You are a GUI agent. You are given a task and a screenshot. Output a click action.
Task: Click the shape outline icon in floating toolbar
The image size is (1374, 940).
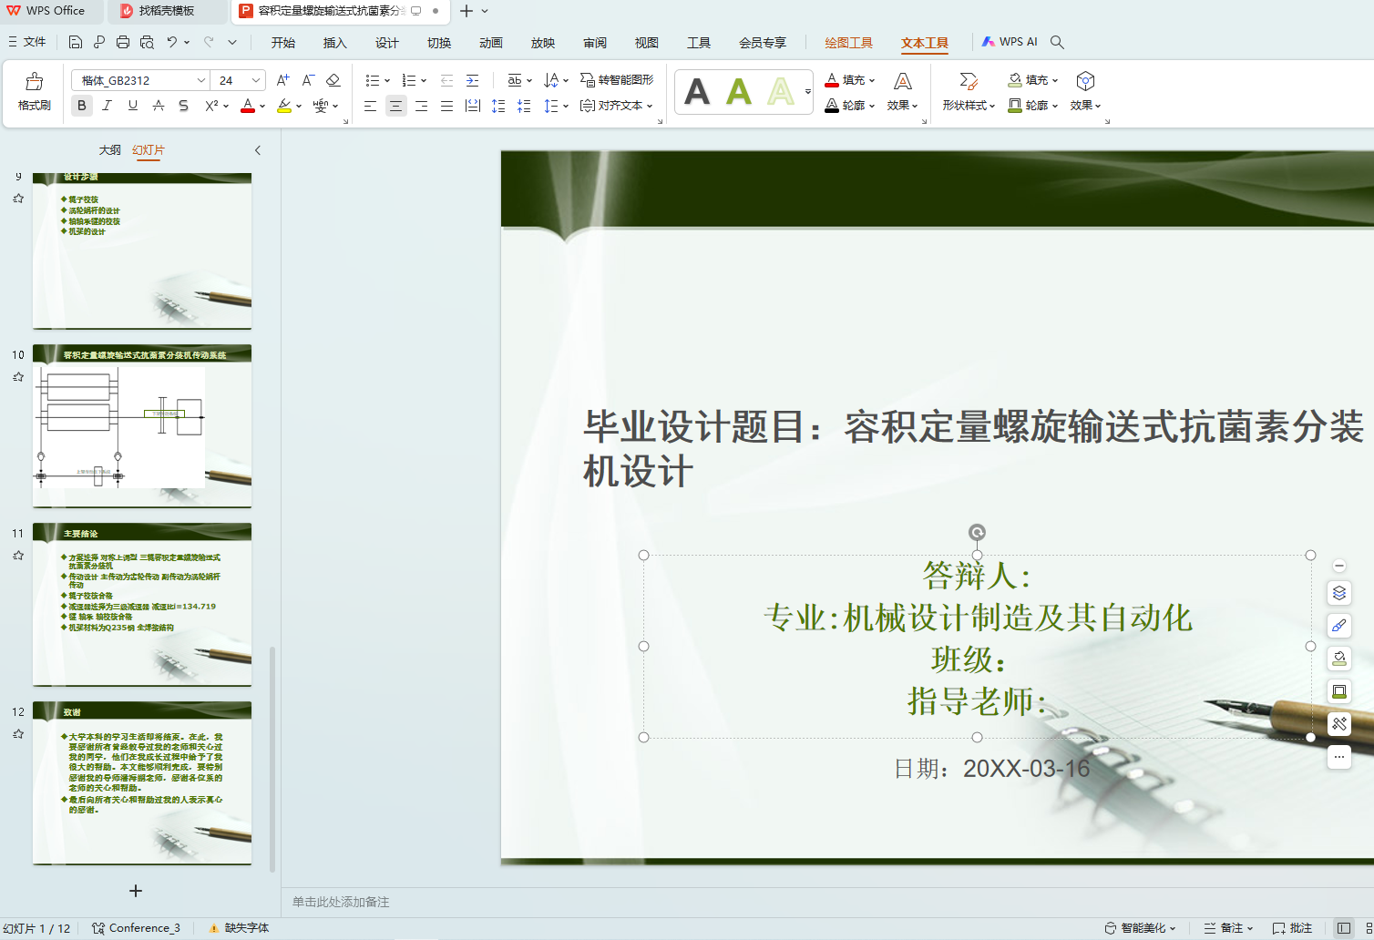[x=1339, y=691]
